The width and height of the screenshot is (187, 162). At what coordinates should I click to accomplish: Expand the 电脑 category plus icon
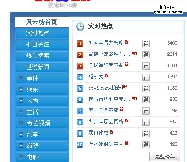point(21,157)
